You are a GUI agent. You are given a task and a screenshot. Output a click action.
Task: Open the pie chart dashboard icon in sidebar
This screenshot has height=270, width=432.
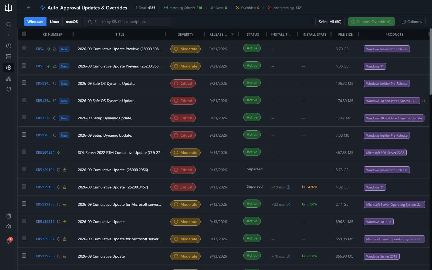tap(9, 46)
